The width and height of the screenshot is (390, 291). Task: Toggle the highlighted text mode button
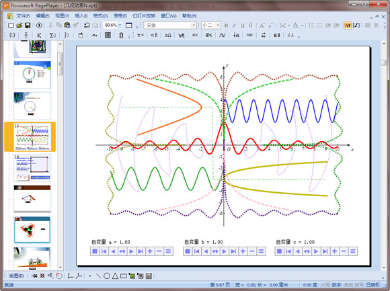click(x=348, y=26)
